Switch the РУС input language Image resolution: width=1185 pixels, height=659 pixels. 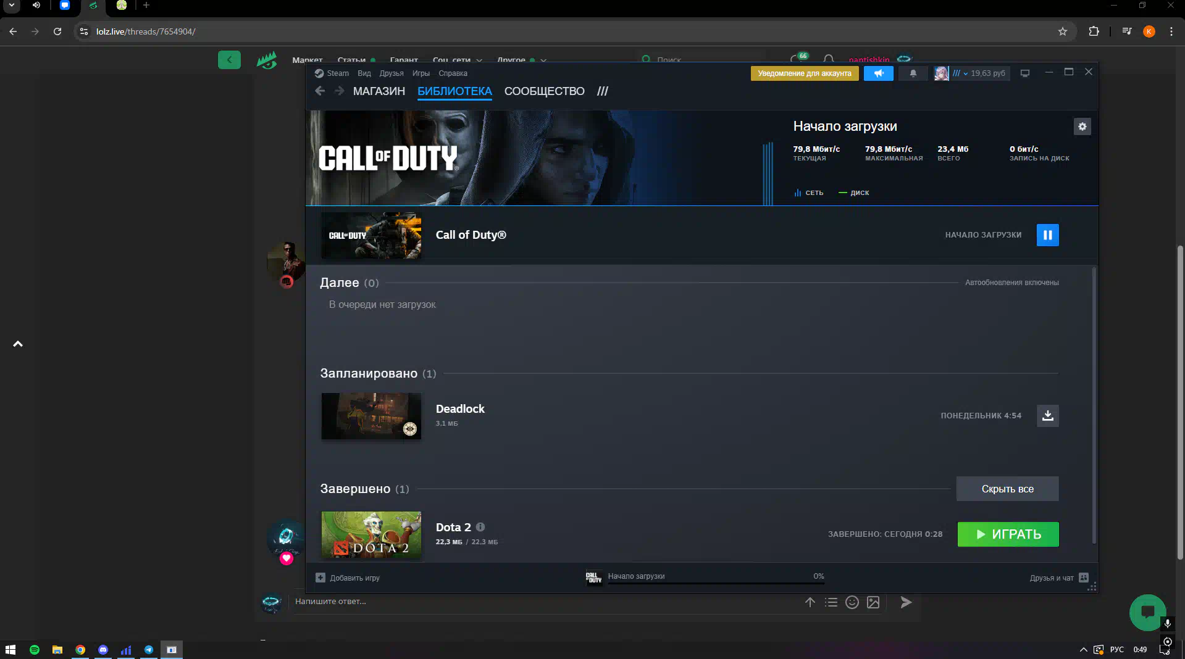click(1116, 650)
